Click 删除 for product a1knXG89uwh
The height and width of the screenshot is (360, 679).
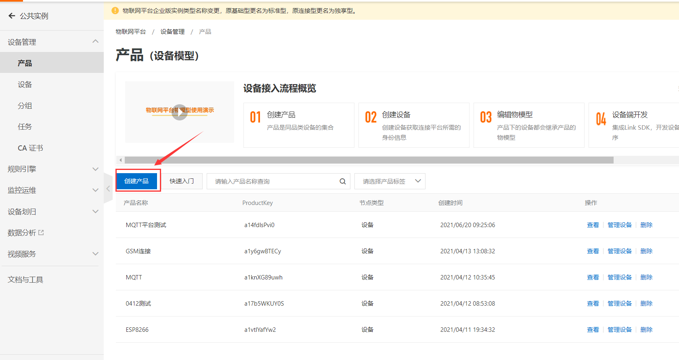pyautogui.click(x=646, y=277)
